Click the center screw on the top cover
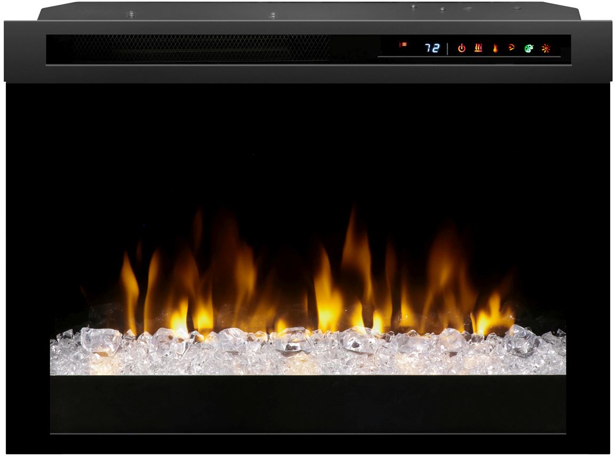615x457 pixels. (272, 15)
